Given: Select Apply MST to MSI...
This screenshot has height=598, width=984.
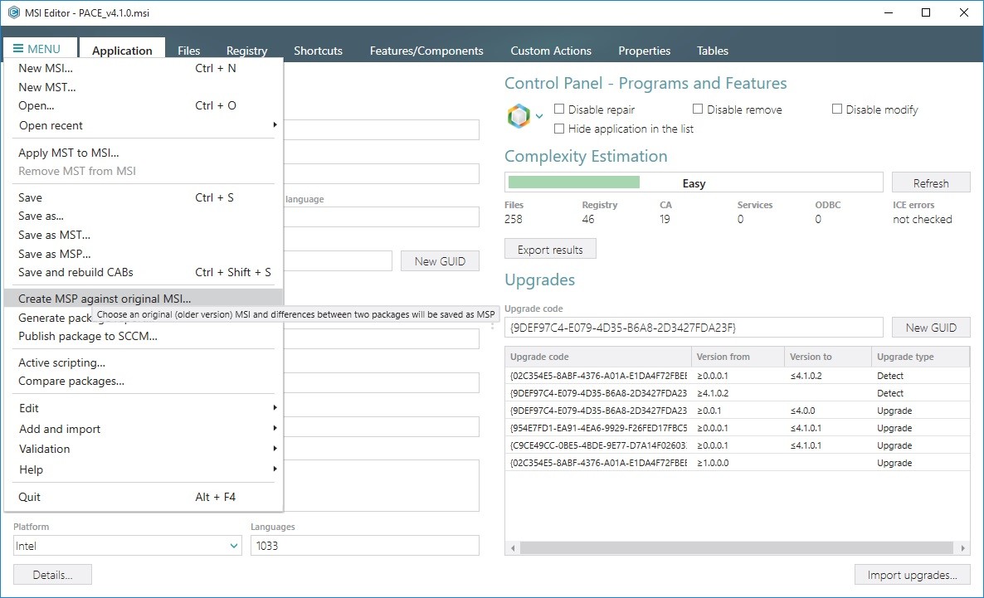Looking at the screenshot, I should click(143, 153).
